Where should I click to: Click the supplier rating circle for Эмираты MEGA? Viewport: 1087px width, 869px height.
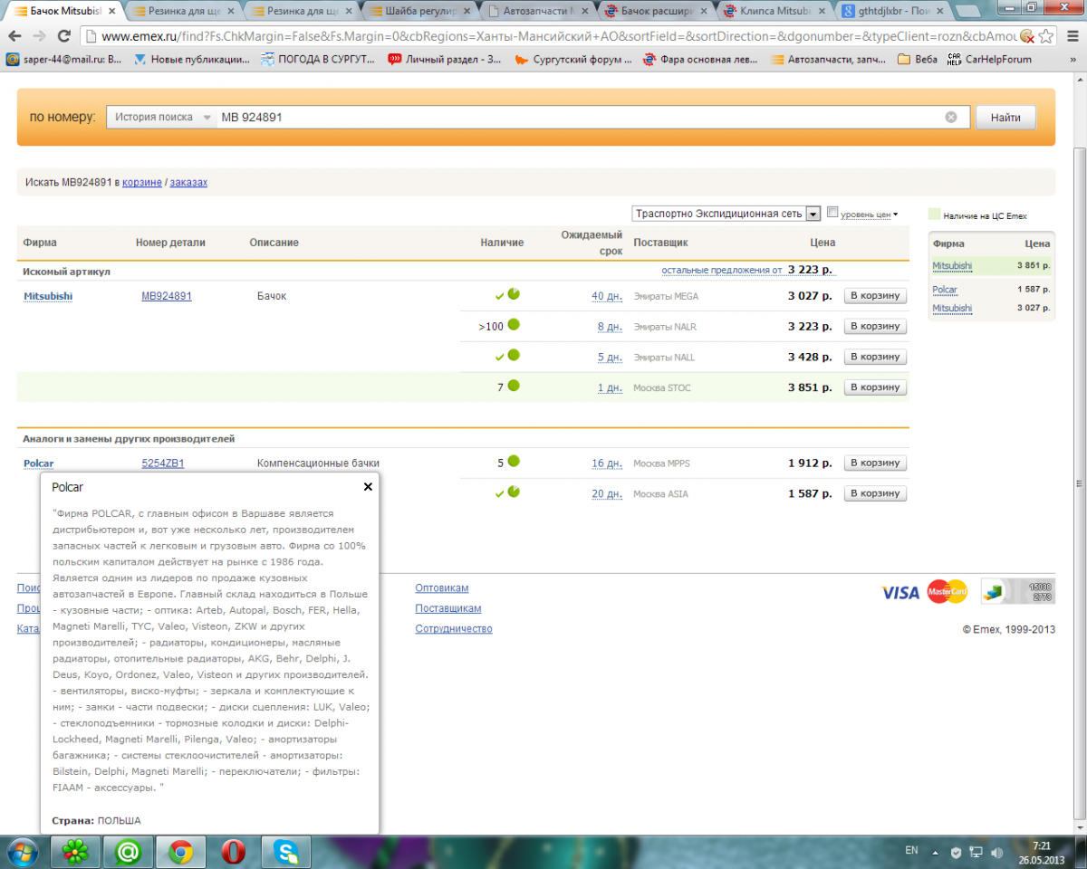tap(514, 294)
